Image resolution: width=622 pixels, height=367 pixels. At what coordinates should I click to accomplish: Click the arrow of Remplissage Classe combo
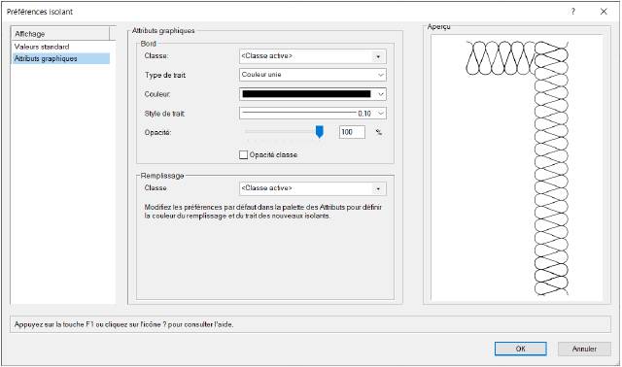pyautogui.click(x=378, y=188)
